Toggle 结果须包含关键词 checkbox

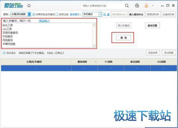coord(34,14)
